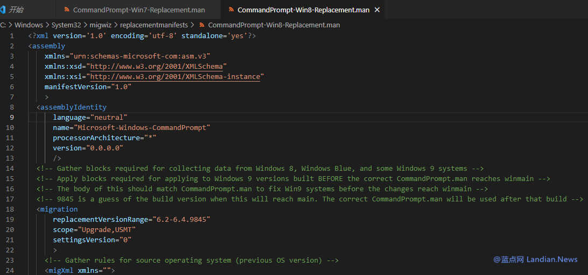The width and height of the screenshot is (588, 275).
Task: Select the CommandPrompt-Win8-Replacement.man tab label
Action: [x=303, y=10]
